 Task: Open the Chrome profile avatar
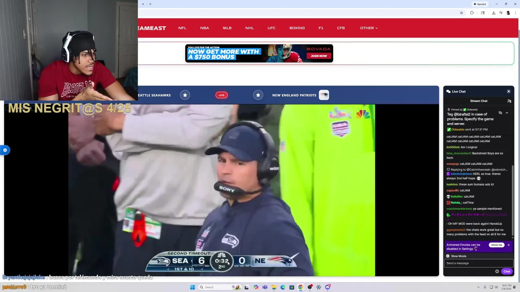(508, 13)
